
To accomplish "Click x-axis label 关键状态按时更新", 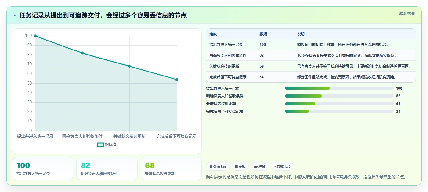I will coord(130,136).
